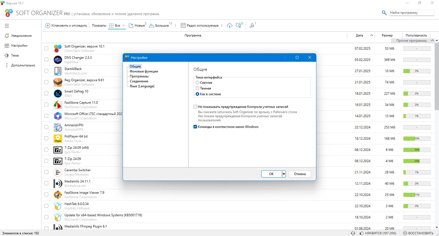Enable Не показывать предупреждение Контроля checkbox
Image resolution: width=439 pixels, height=236 pixels.
[195, 107]
